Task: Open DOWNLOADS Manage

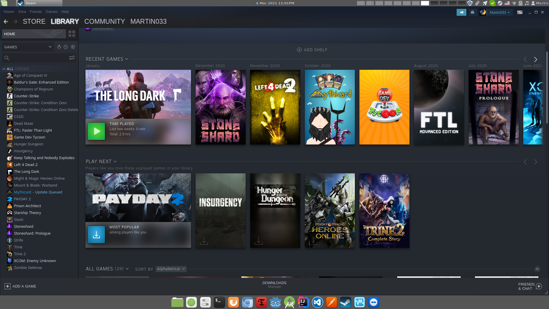Action: click(x=274, y=285)
